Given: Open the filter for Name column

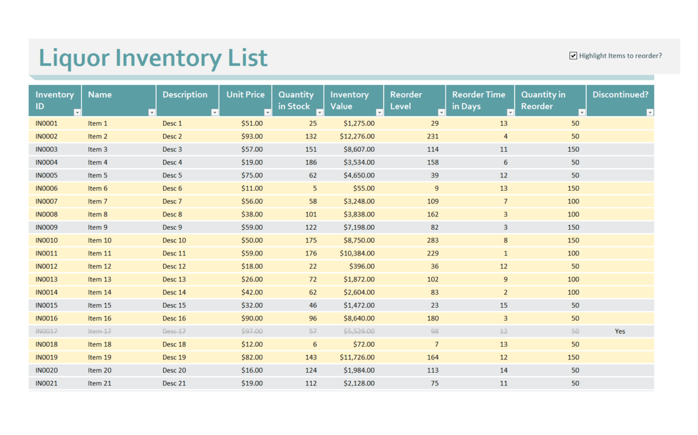Looking at the screenshot, I should point(151,110).
